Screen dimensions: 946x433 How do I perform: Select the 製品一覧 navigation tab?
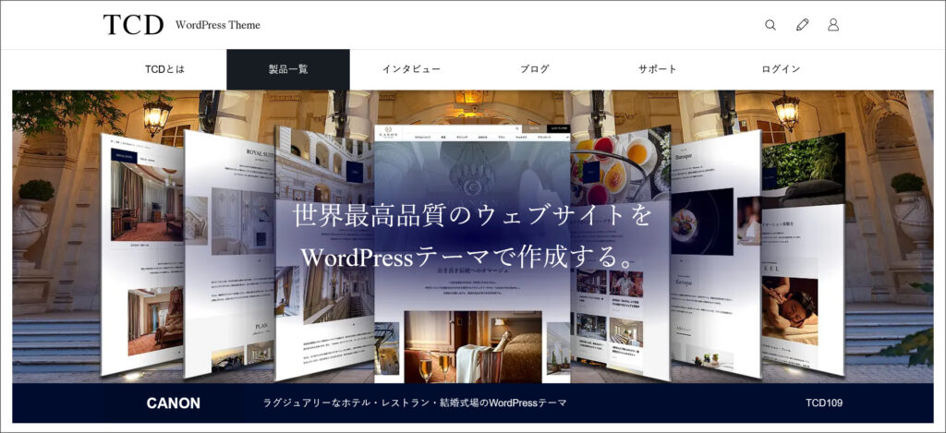click(288, 69)
